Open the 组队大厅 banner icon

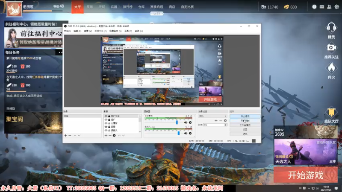331,112
